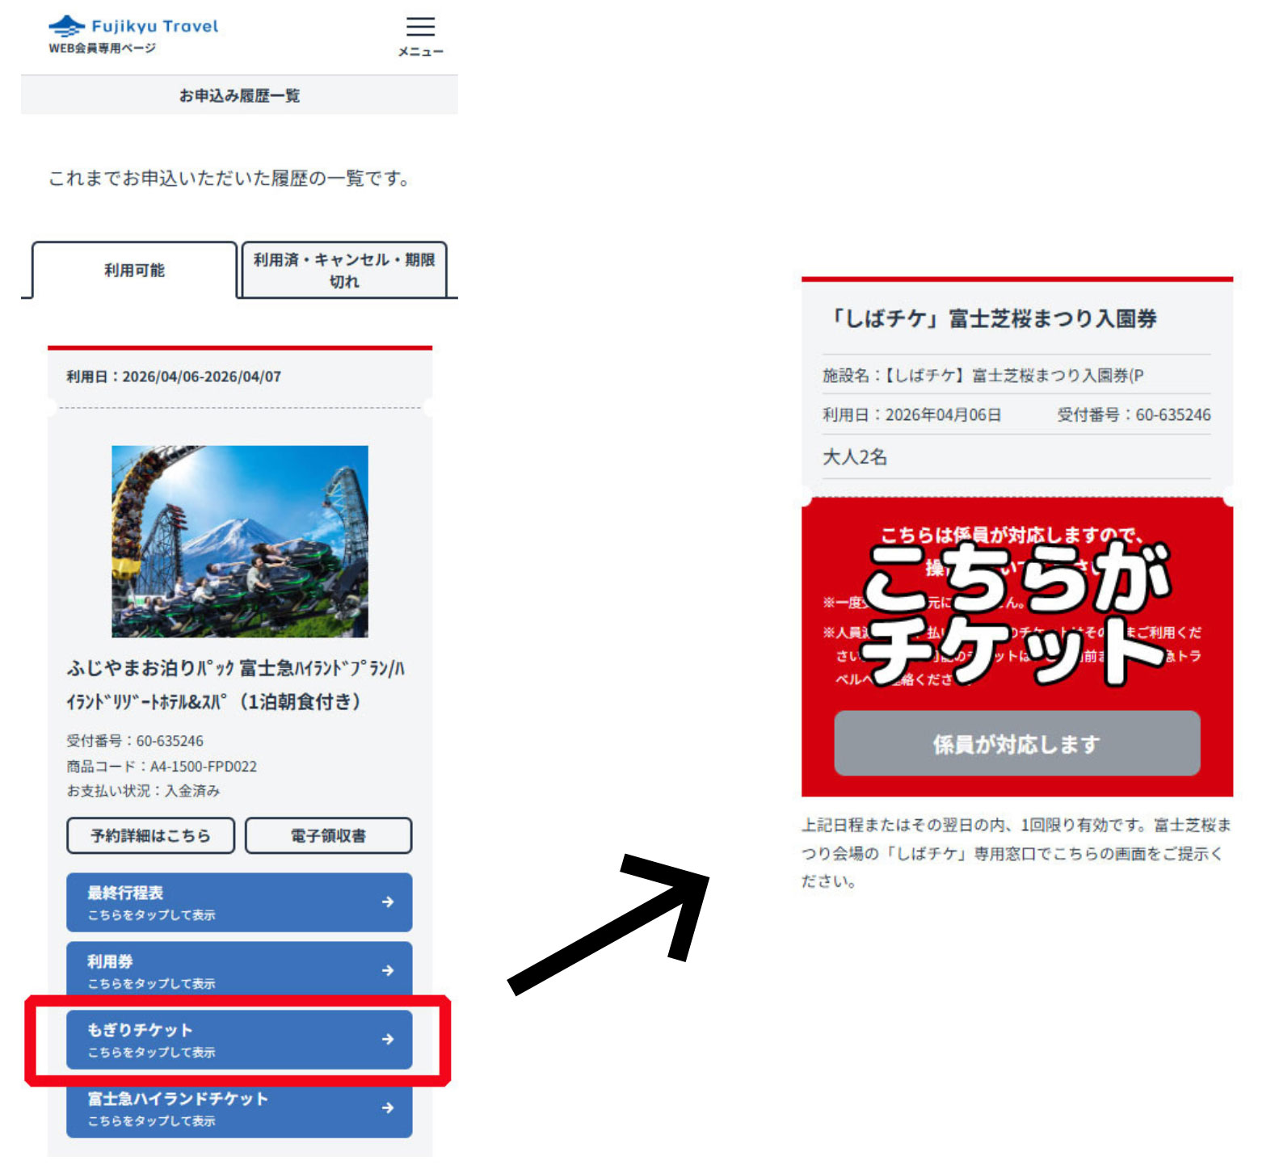
Task: Click the ふじやまお泊りパック product title
Action: [236, 684]
